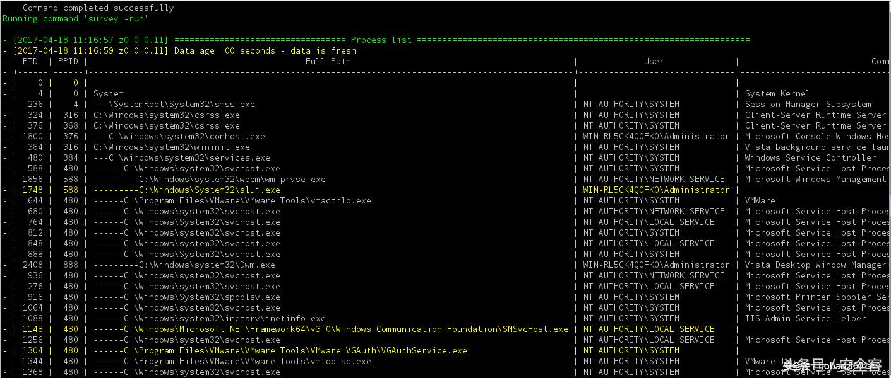Image resolution: width=891 pixels, height=378 pixels.
Task: Select the smss.exe process path
Action: (174, 104)
